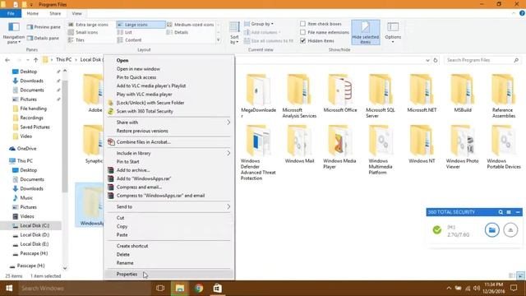Open the Action Center notification icon

point(514,288)
